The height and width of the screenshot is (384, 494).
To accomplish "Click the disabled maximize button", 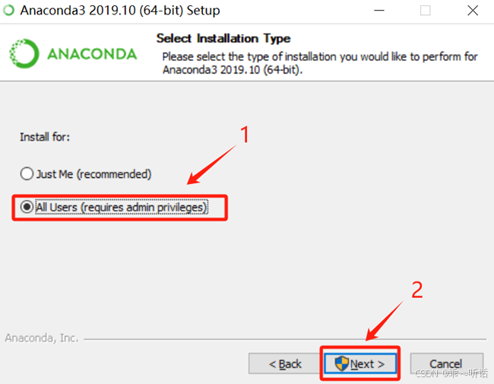I will tap(426, 11).
